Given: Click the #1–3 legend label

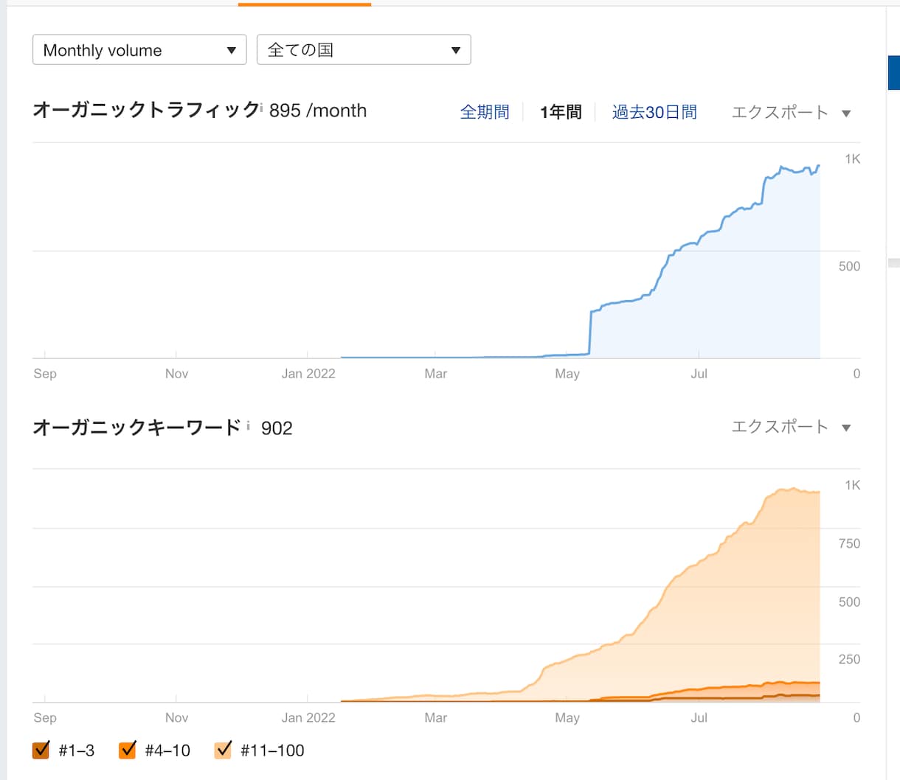Looking at the screenshot, I should pos(77,751).
